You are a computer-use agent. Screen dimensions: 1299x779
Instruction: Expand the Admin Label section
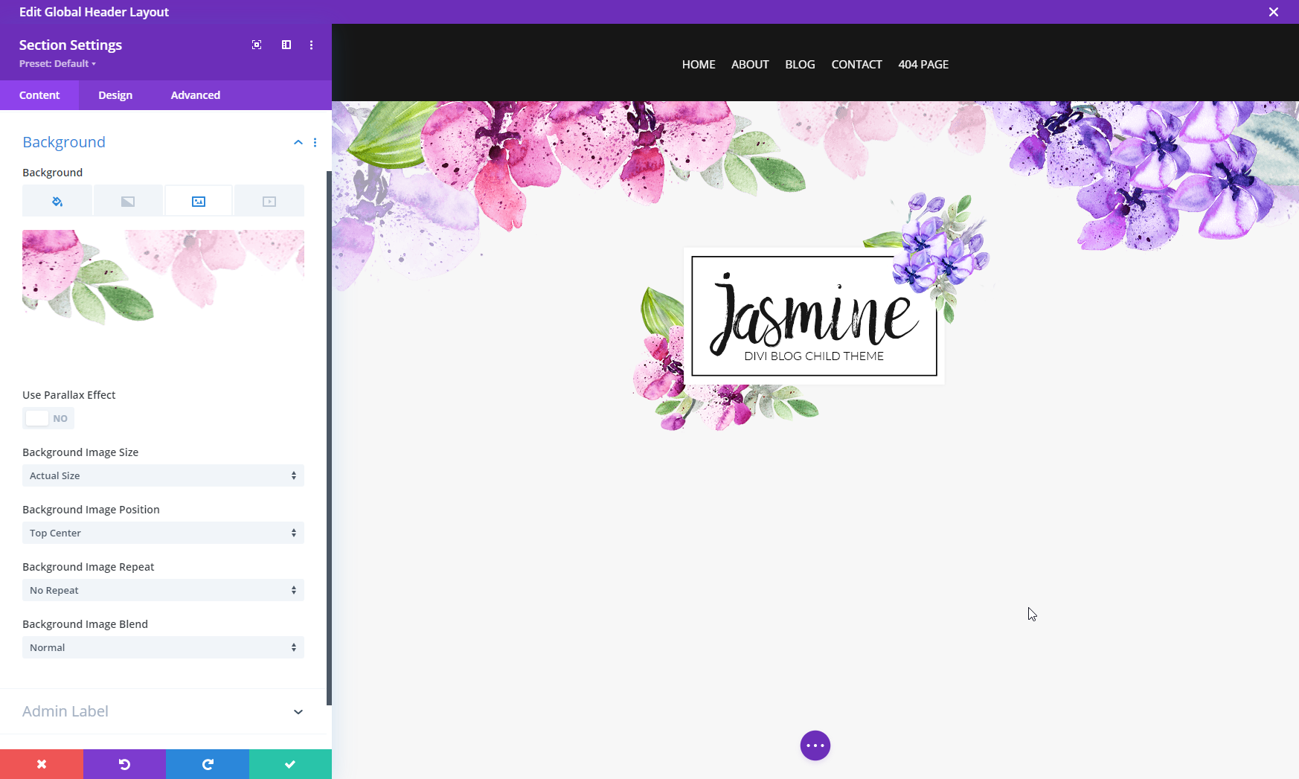pos(298,712)
